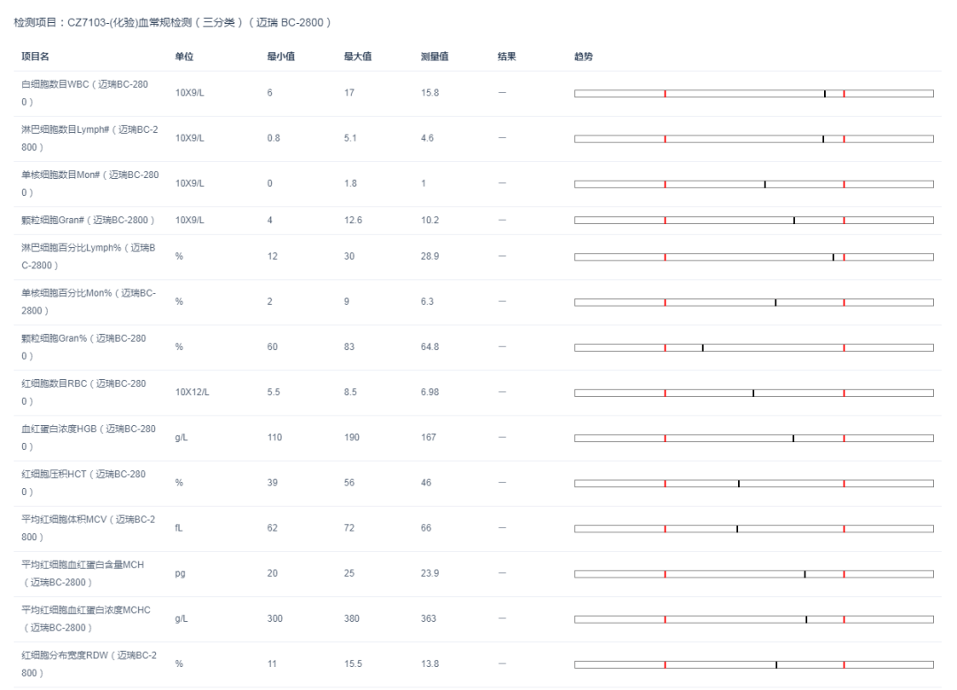Click the 最小值 column header
This screenshot has height=690, width=957.
pos(281,57)
